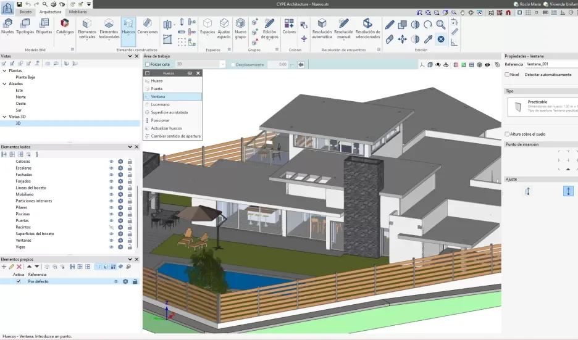
Task: Choose Resolución automática in the ribbon
Action: click(322, 27)
